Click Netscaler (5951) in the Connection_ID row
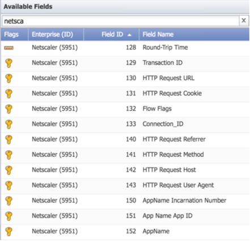 (55, 124)
